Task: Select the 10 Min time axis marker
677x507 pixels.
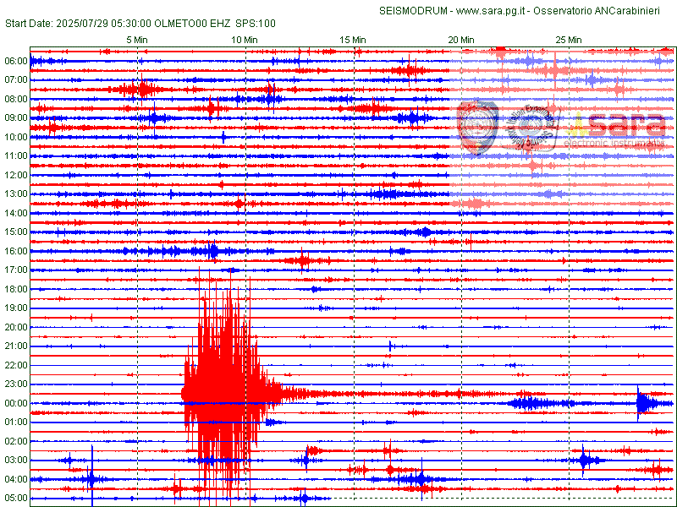Action: [x=245, y=40]
